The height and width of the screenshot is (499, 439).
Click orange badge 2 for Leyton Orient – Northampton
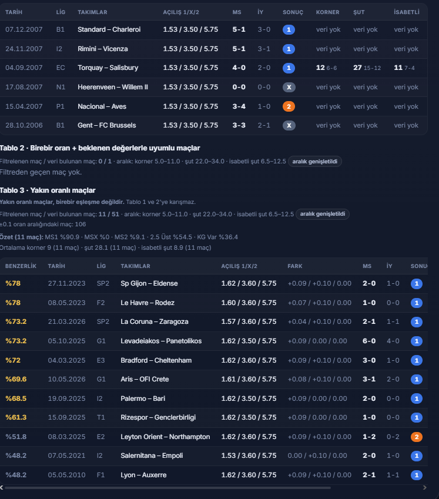[x=417, y=437]
